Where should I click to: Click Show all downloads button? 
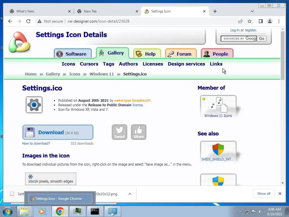264,193
